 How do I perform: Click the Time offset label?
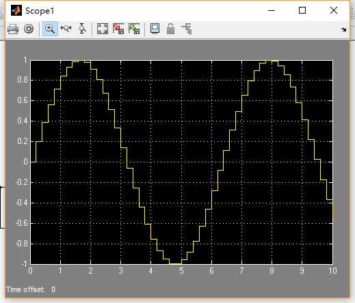point(25,289)
